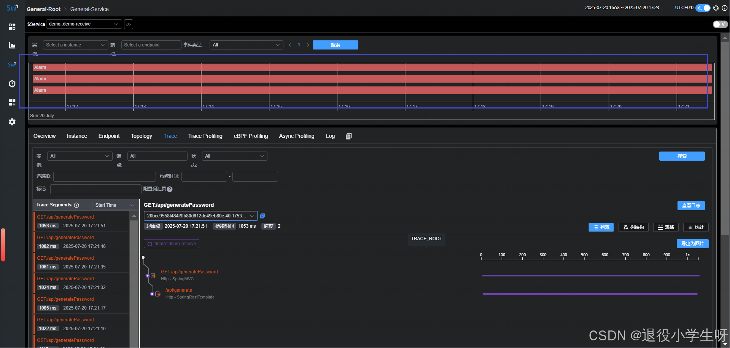Focus the 追踪ID input field
Viewport: 730px width, 348px height.
point(105,177)
